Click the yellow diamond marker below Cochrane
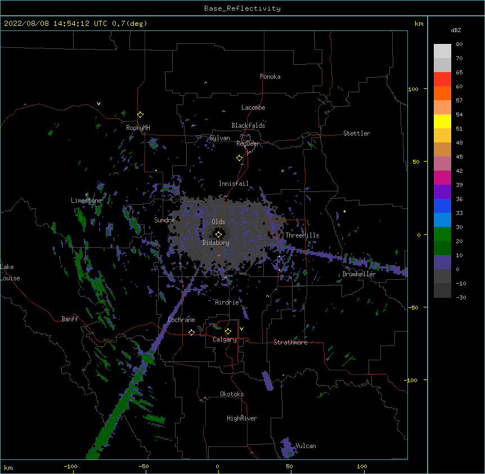Viewport: 485px width, 474px height. tap(191, 332)
